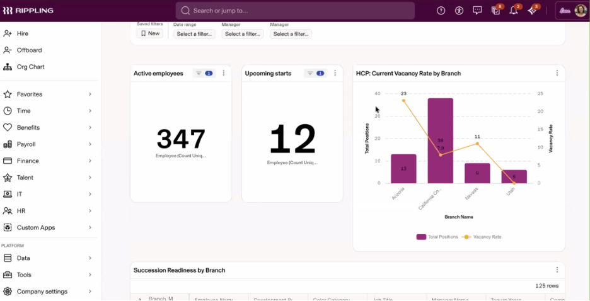Open the tasks checklist icon with badge
This screenshot has width=590, height=301.
[495, 11]
